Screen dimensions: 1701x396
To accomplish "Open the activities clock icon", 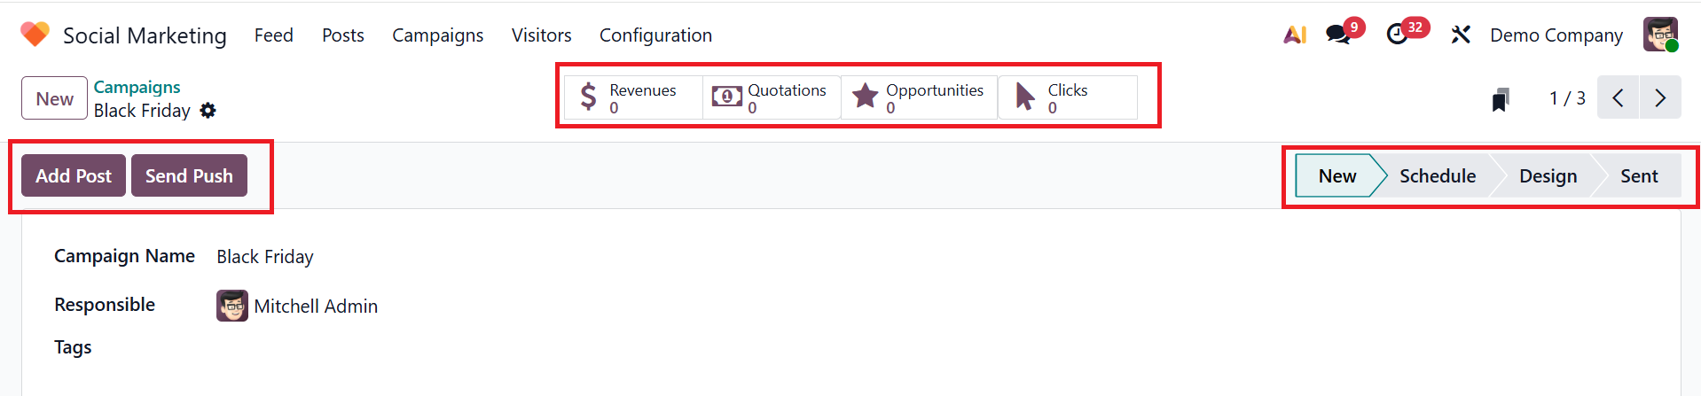I will (1398, 35).
